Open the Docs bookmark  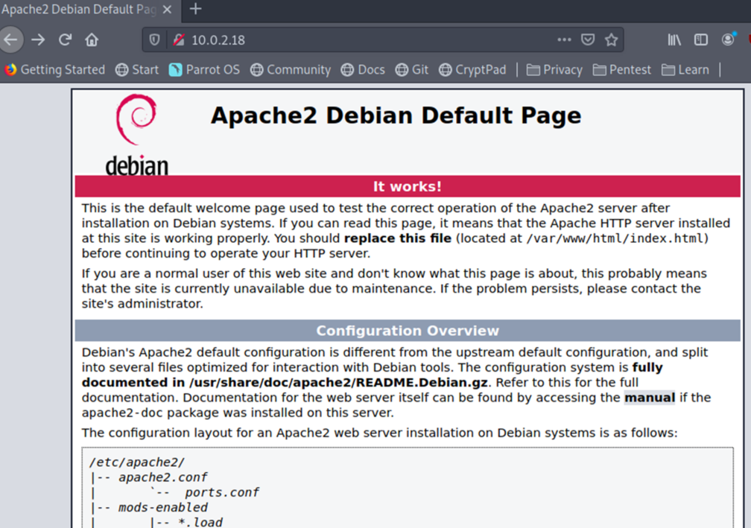363,70
